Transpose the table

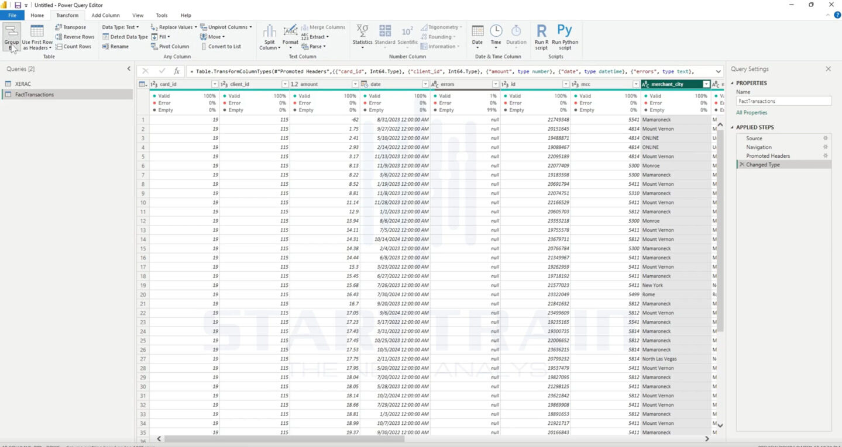coord(70,27)
